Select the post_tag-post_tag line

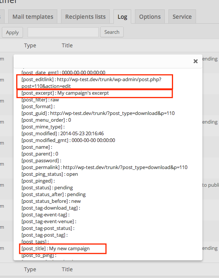point(44,235)
